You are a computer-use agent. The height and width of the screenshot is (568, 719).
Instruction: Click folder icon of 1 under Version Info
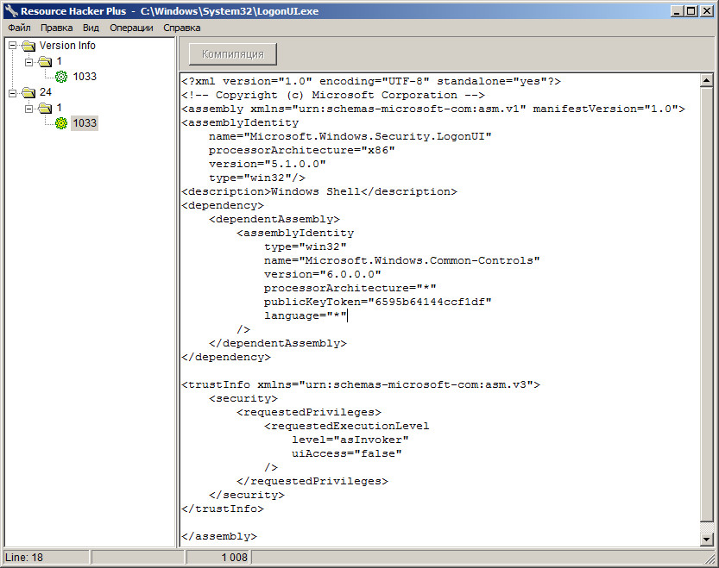(45, 61)
